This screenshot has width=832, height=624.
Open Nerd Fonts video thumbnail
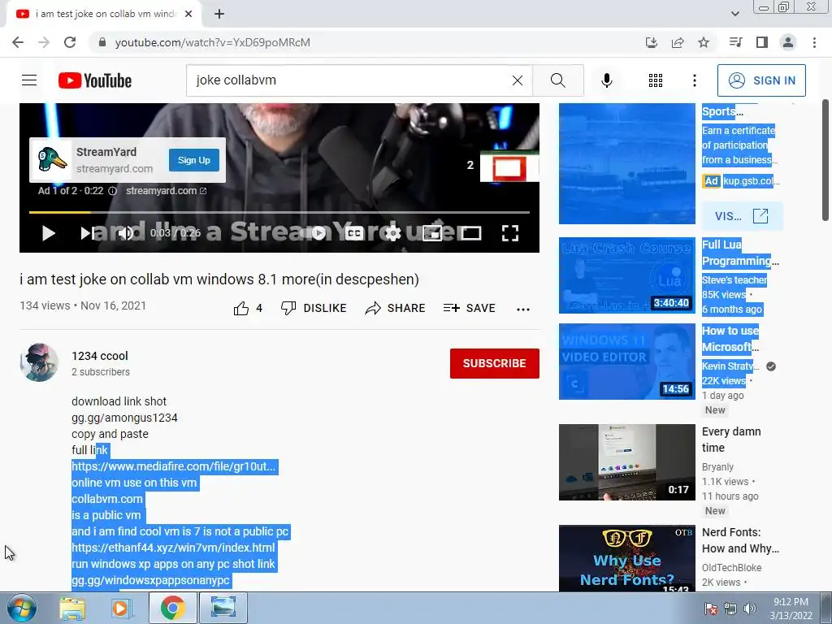(x=627, y=558)
